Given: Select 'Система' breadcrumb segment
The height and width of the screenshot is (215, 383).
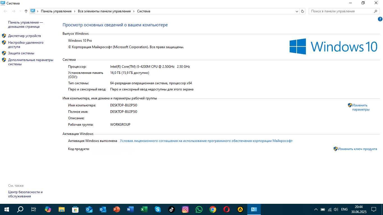Looking at the screenshot, I should [144, 11].
